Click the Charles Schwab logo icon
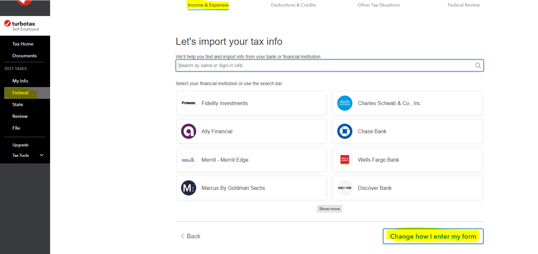Image resolution: width=538 pixels, height=254 pixels. (x=345, y=103)
